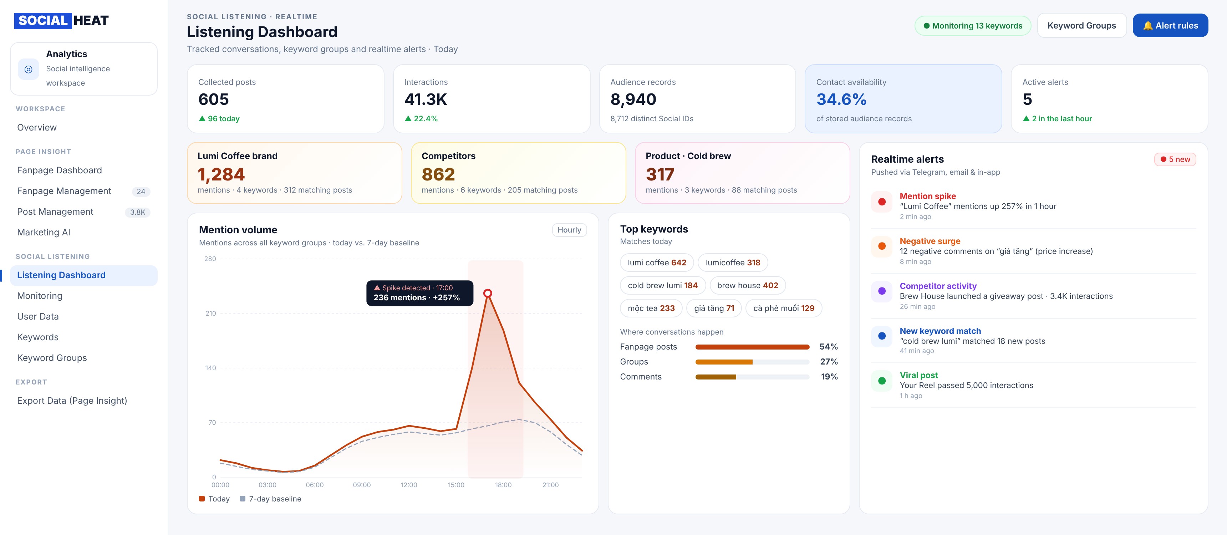This screenshot has width=1227, height=535.
Task: Click the spike peak marker on chart
Action: pos(487,293)
